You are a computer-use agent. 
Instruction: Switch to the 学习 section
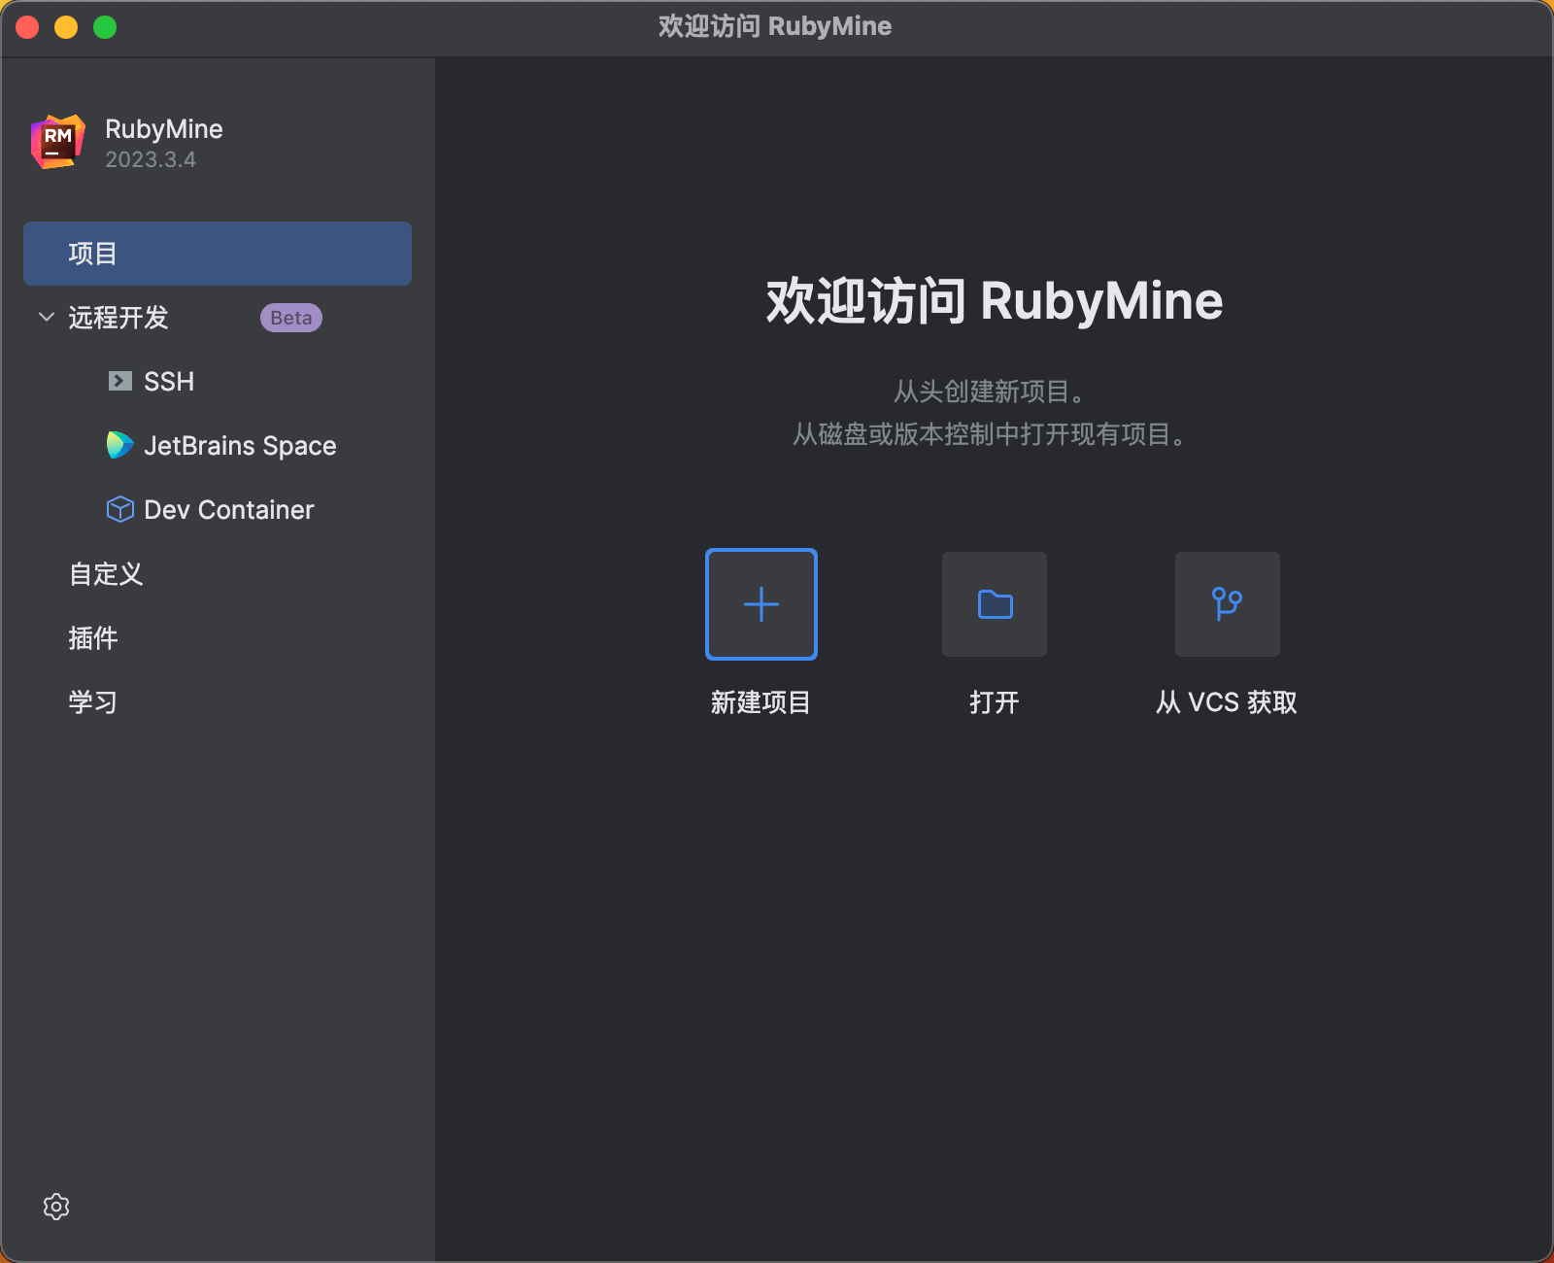pyautogui.click(x=93, y=702)
